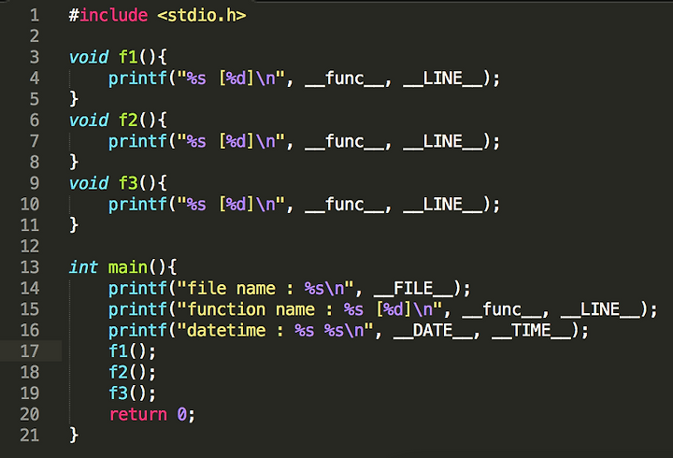
Task: Click __LINE__ macro on line 4
Action: (442, 79)
